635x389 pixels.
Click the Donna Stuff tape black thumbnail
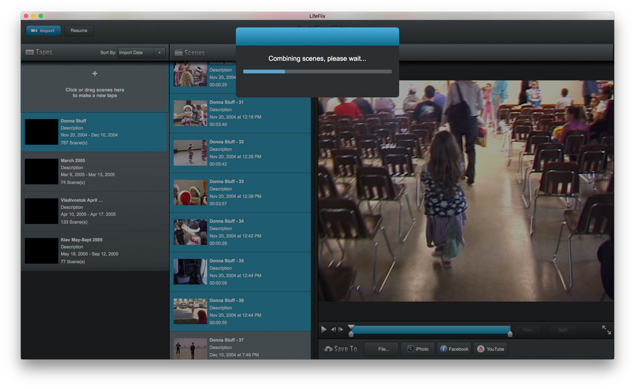pos(41,132)
